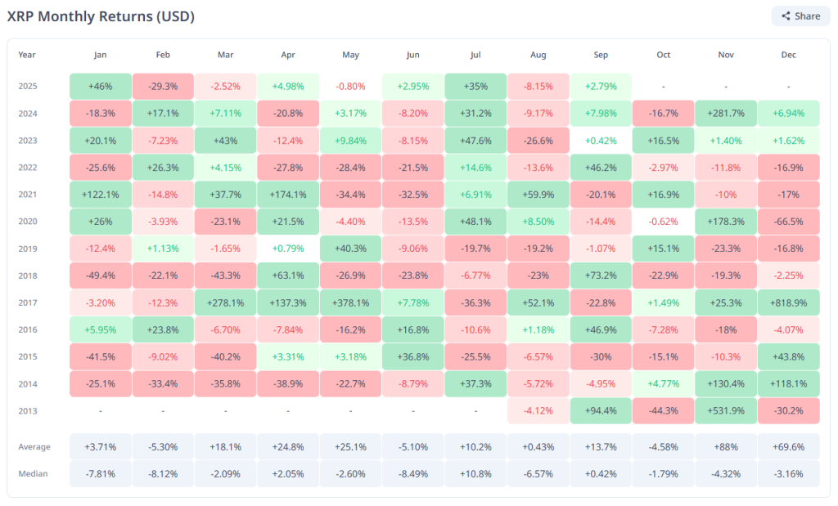Screen dimensions: 838x506
Task: Select the Jan column header
Action: tap(100, 55)
